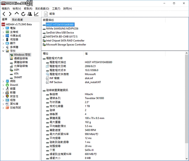Screen dimensions: 189x161
Task: Select the 主機板 motherboard icon in tree
Action: [7, 32]
